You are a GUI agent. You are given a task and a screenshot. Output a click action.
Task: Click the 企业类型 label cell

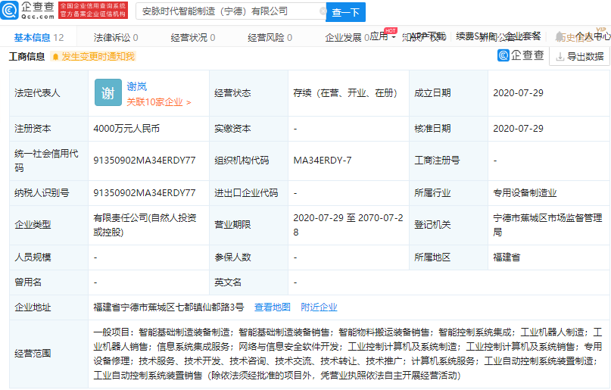coord(49,225)
